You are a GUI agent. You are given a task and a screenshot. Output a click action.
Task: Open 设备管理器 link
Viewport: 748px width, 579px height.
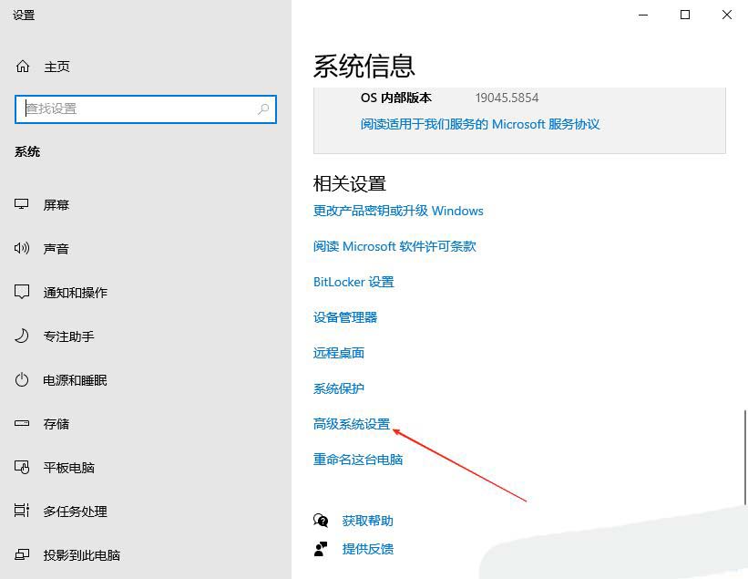345,317
